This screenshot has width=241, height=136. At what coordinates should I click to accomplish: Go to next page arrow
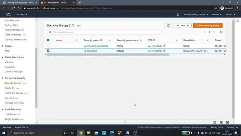[214, 32]
